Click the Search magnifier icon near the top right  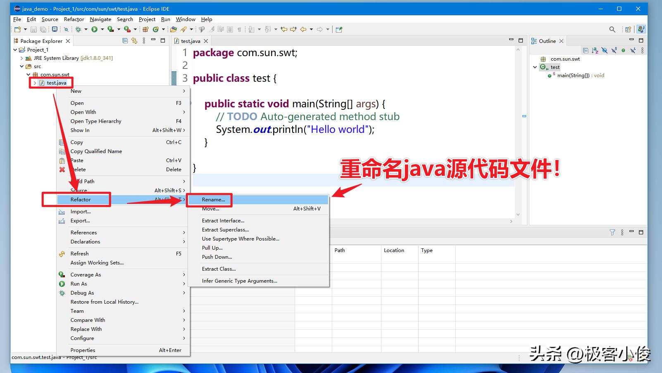(612, 29)
